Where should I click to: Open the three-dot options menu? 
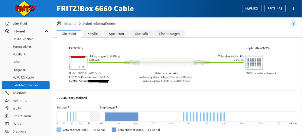[294, 8]
